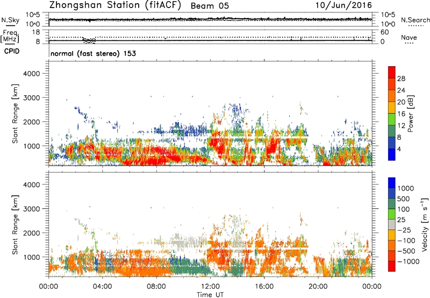Viewport: 430px width, 298px height.
Task: Click the '60' tick on the Nave axis
Action: click(x=384, y=32)
